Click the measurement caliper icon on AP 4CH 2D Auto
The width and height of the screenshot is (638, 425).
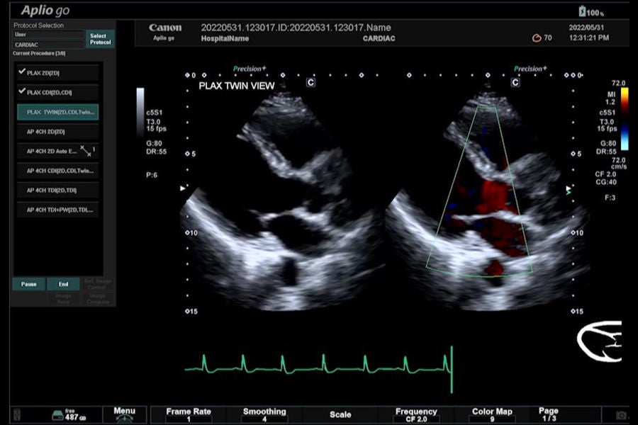coord(86,151)
